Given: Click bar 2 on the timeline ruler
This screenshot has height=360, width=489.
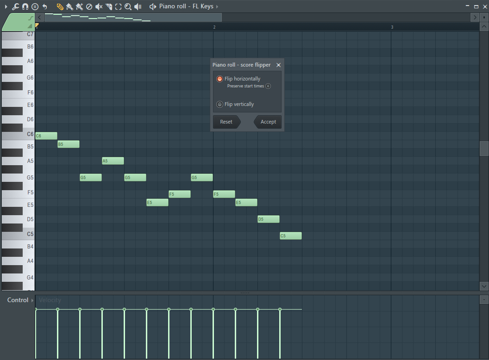Looking at the screenshot, I should [214, 27].
